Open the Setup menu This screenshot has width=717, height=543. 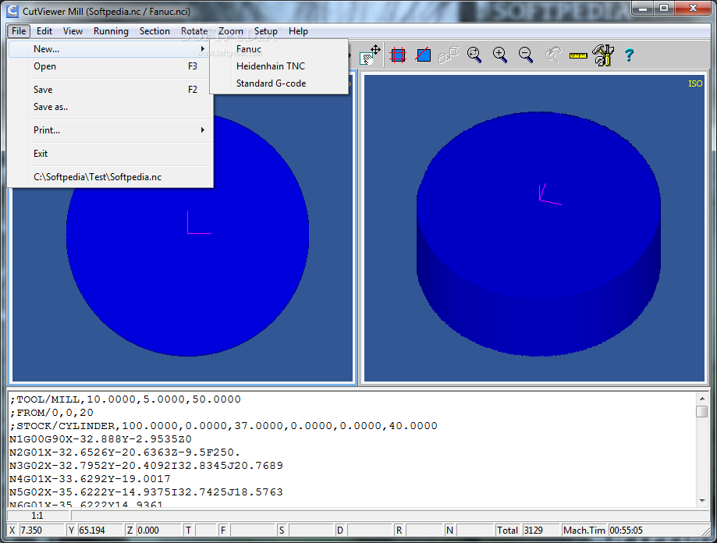(266, 31)
